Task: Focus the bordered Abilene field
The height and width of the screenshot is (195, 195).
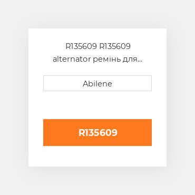Action: [x=97, y=83]
